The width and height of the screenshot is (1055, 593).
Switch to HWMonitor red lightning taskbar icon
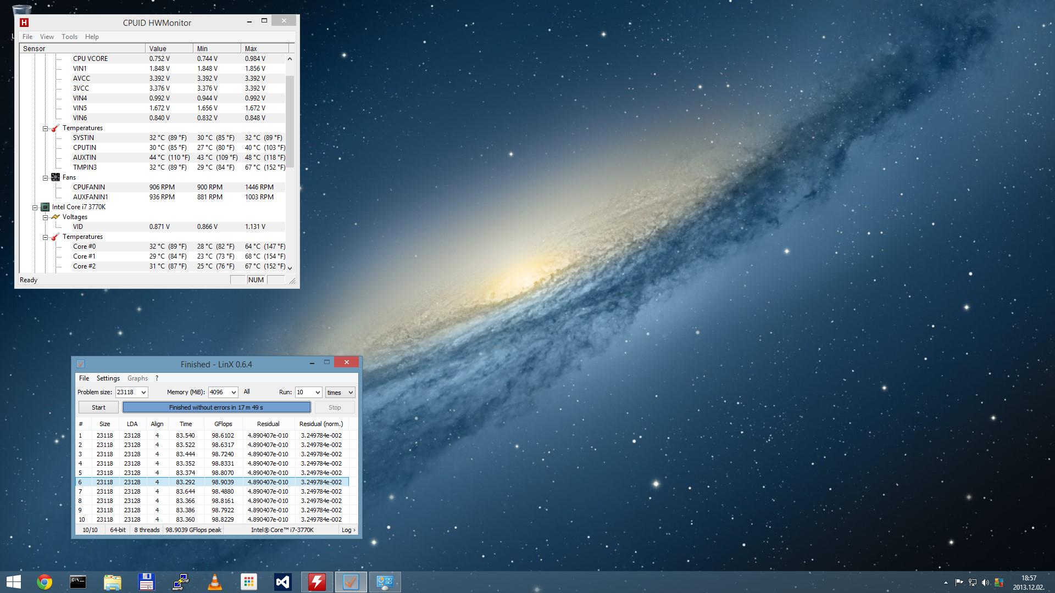coord(317,582)
